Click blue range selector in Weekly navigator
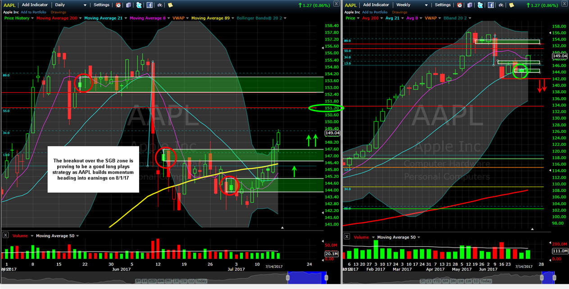 coord(548,277)
